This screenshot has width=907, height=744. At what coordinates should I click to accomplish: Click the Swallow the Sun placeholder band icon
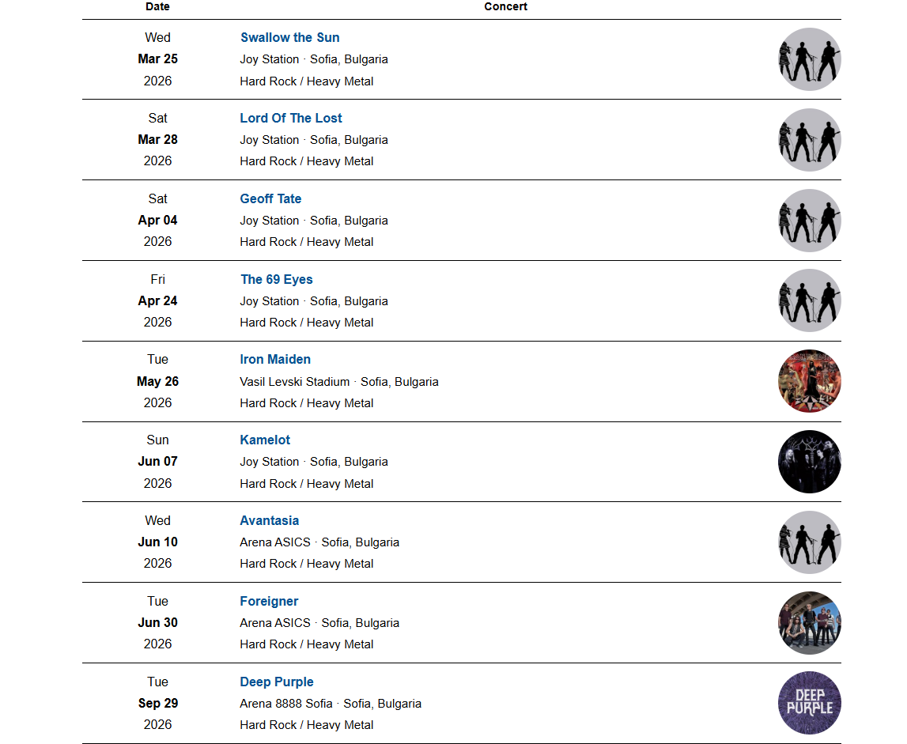[809, 59]
